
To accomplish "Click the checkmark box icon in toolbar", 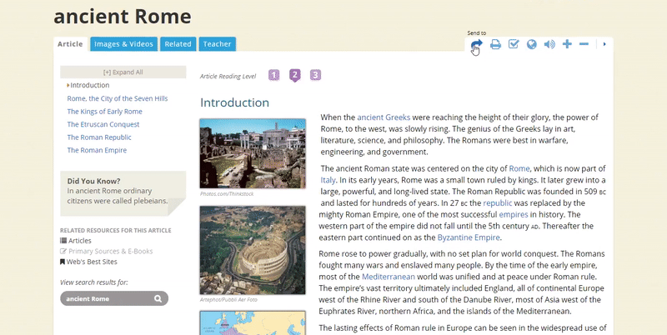I will coord(514,44).
